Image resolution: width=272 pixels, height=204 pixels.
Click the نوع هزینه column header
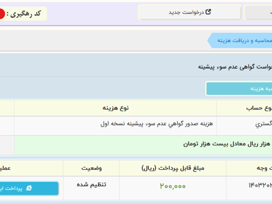[115, 108]
